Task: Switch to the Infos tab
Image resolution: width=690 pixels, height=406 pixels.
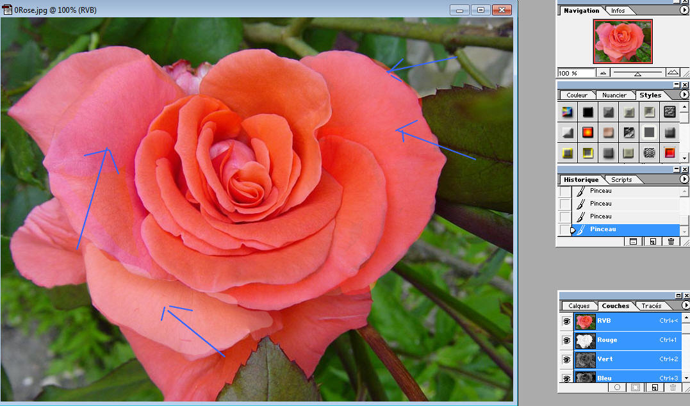Action: [618, 10]
